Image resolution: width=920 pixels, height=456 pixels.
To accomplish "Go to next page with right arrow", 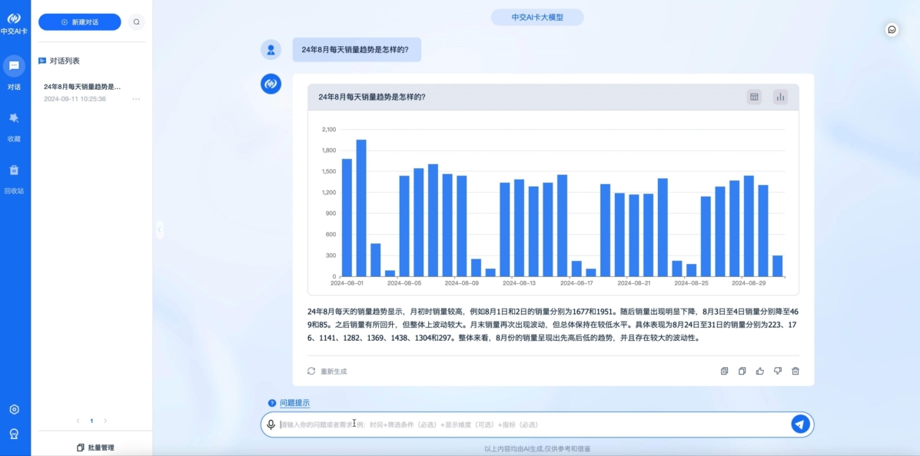I will tap(105, 421).
